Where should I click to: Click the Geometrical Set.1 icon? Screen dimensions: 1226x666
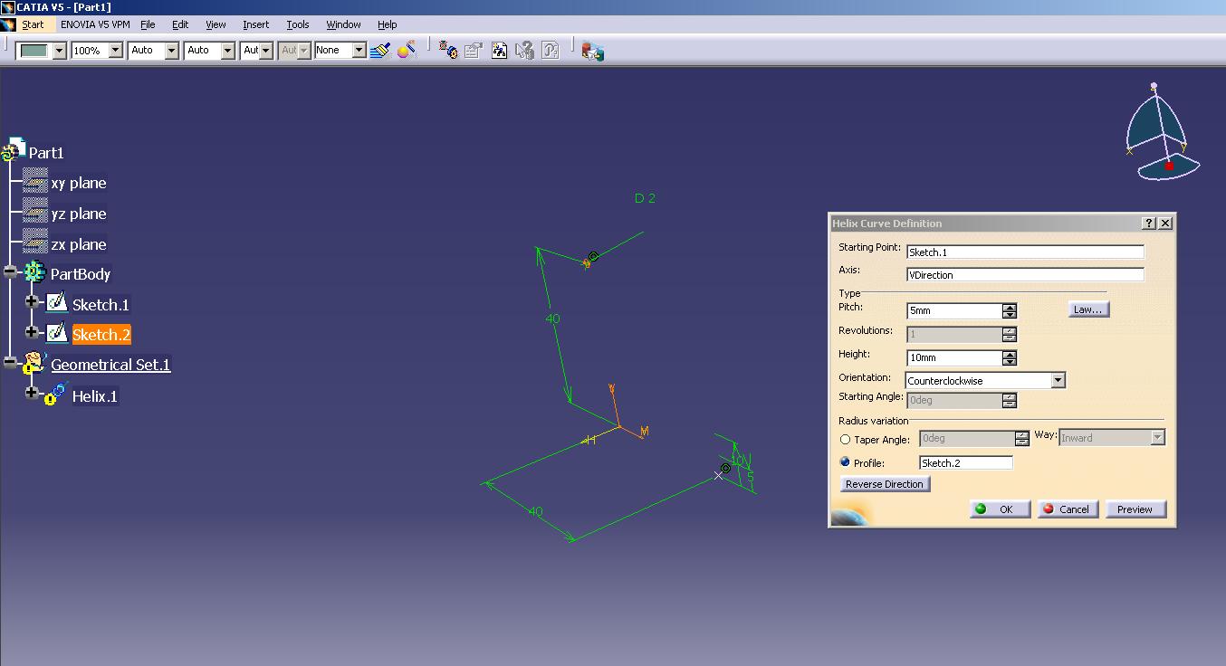[x=34, y=364]
